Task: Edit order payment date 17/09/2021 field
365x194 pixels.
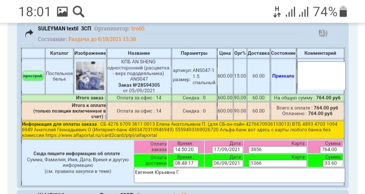Action: (x=228, y=149)
